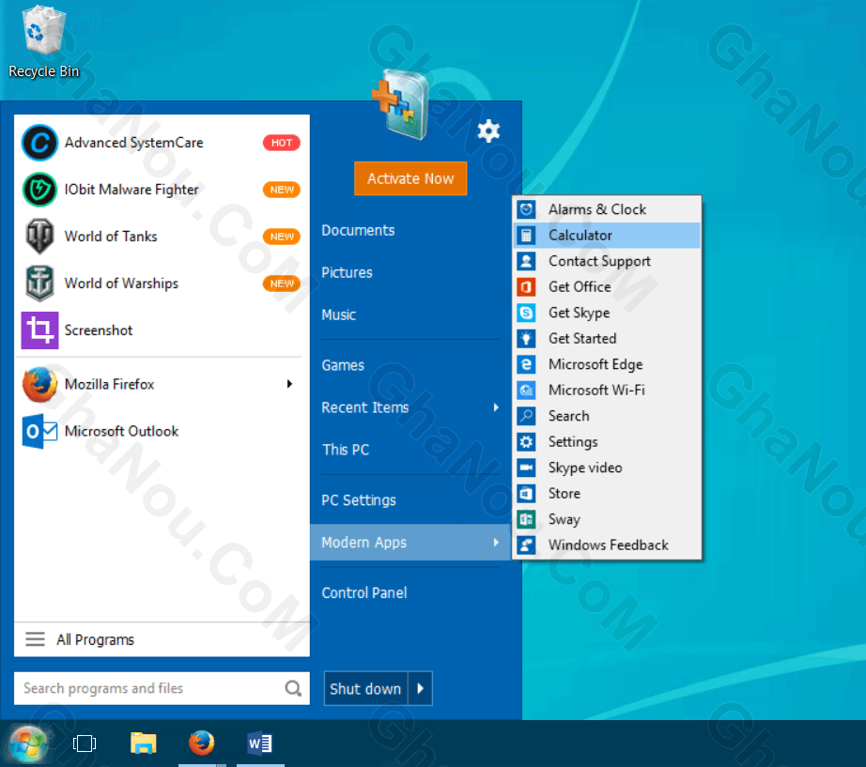Screen dimensions: 866x767
Task: Click the Get Skype icon
Action: coord(526,313)
